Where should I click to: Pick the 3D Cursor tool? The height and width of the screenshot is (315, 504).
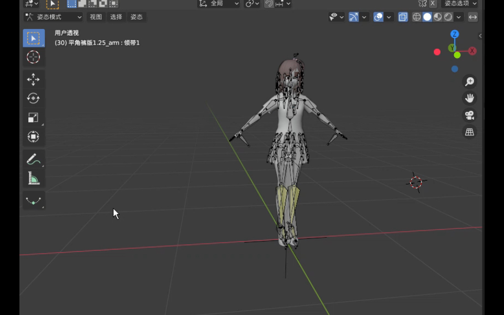(34, 57)
